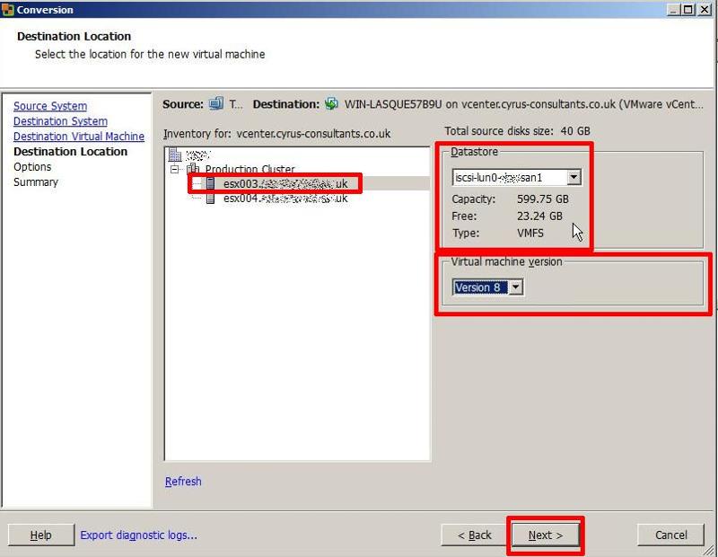Click the window resize grip corner
718x557 pixels.
pyautogui.click(x=709, y=550)
